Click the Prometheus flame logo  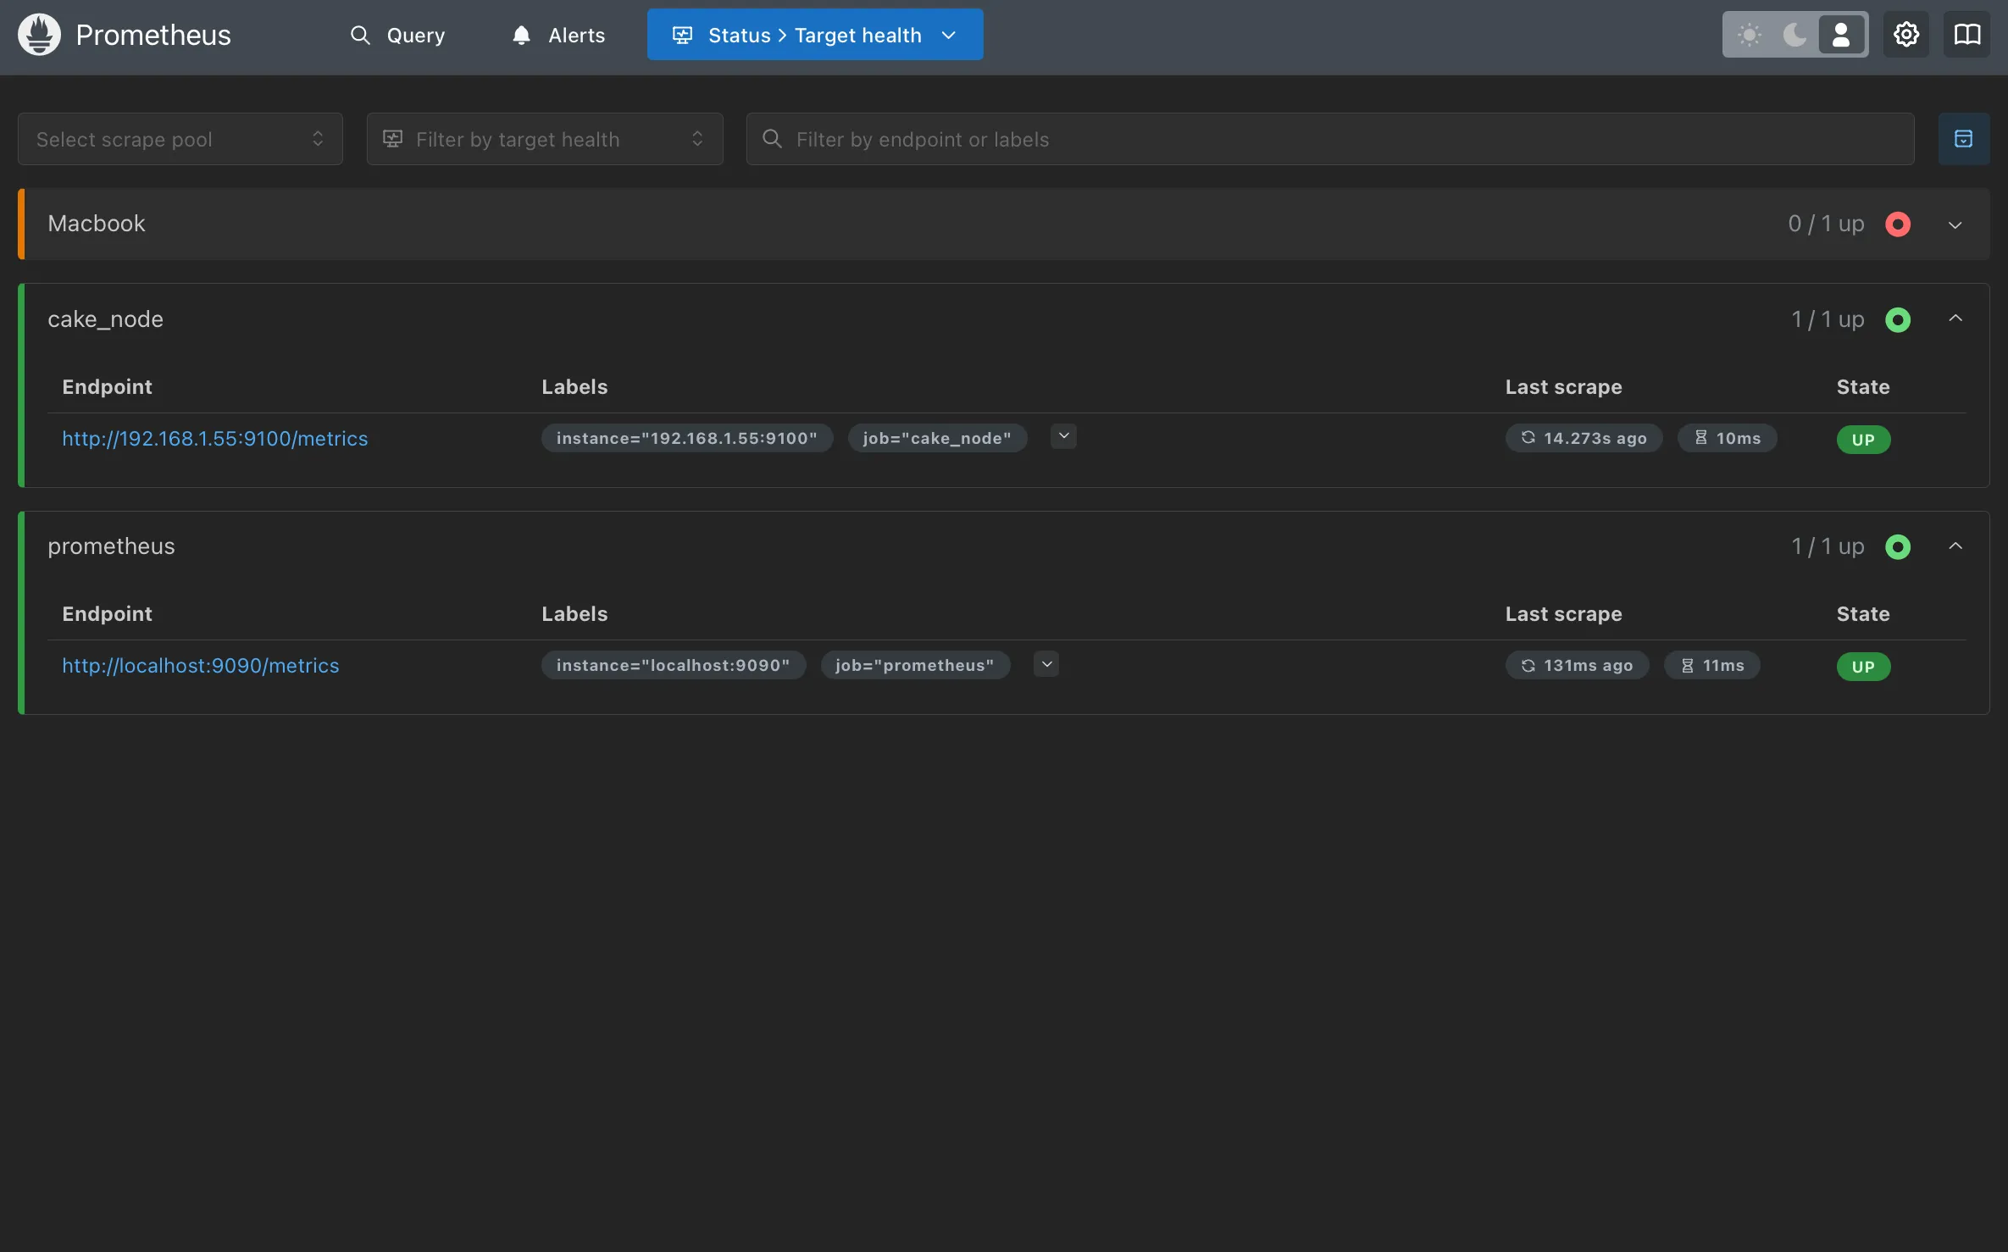point(39,35)
